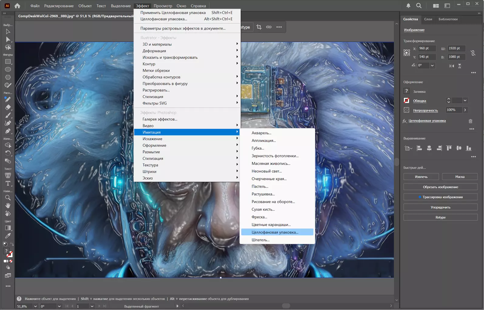
Task: Select the Selection tool (hollow arrow)
Action: coord(8,32)
